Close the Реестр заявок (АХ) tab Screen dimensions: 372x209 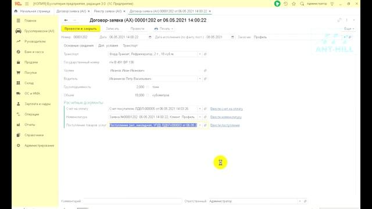[x=124, y=11]
